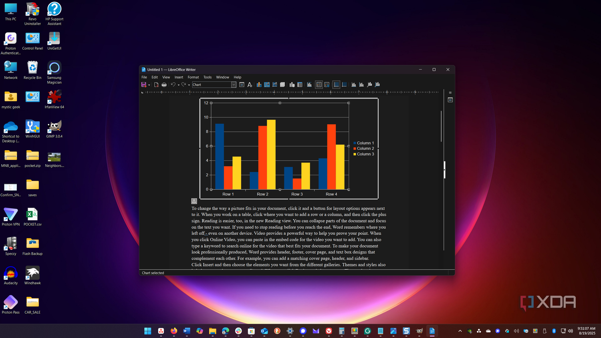Expand the Undo history dropdown arrow

(179, 85)
